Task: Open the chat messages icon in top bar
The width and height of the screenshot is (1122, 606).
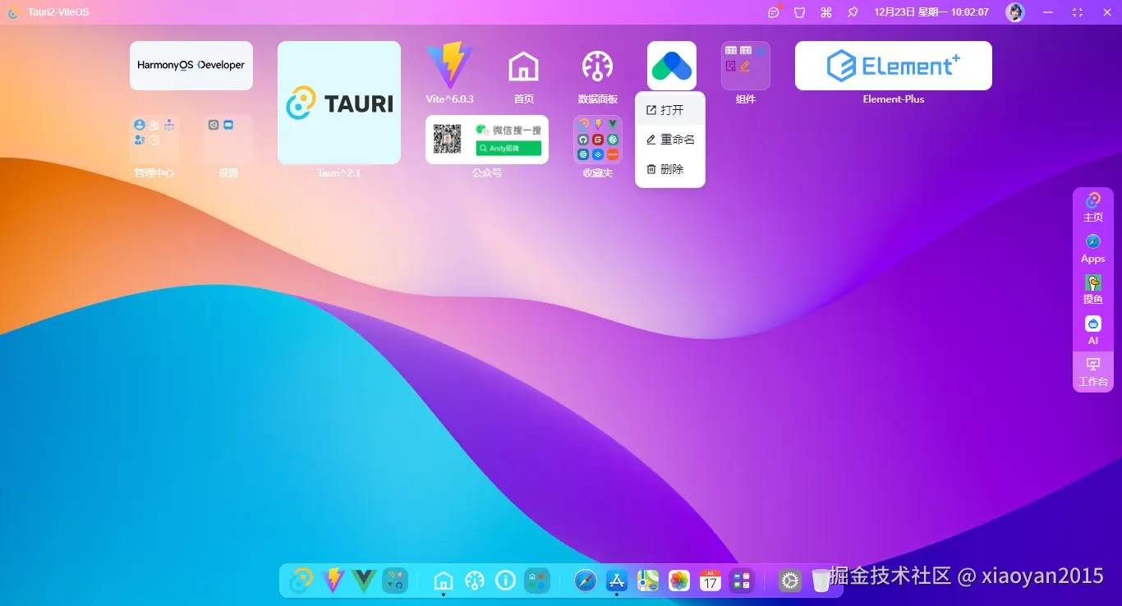Action: point(774,12)
